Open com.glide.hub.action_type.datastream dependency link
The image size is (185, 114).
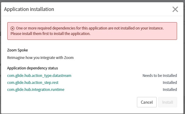pyautogui.click(x=39, y=76)
